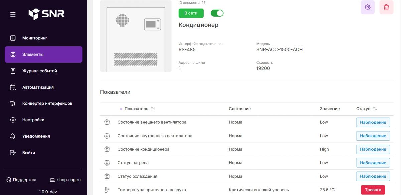401x195 pixels.
Task: Open the Настройки page
Action: tap(43, 120)
